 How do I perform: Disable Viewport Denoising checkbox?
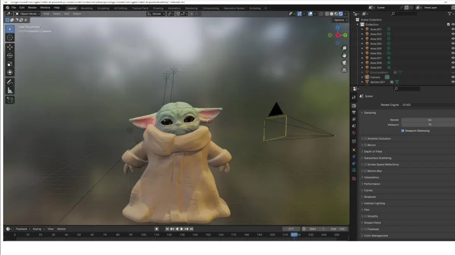tap(403, 131)
